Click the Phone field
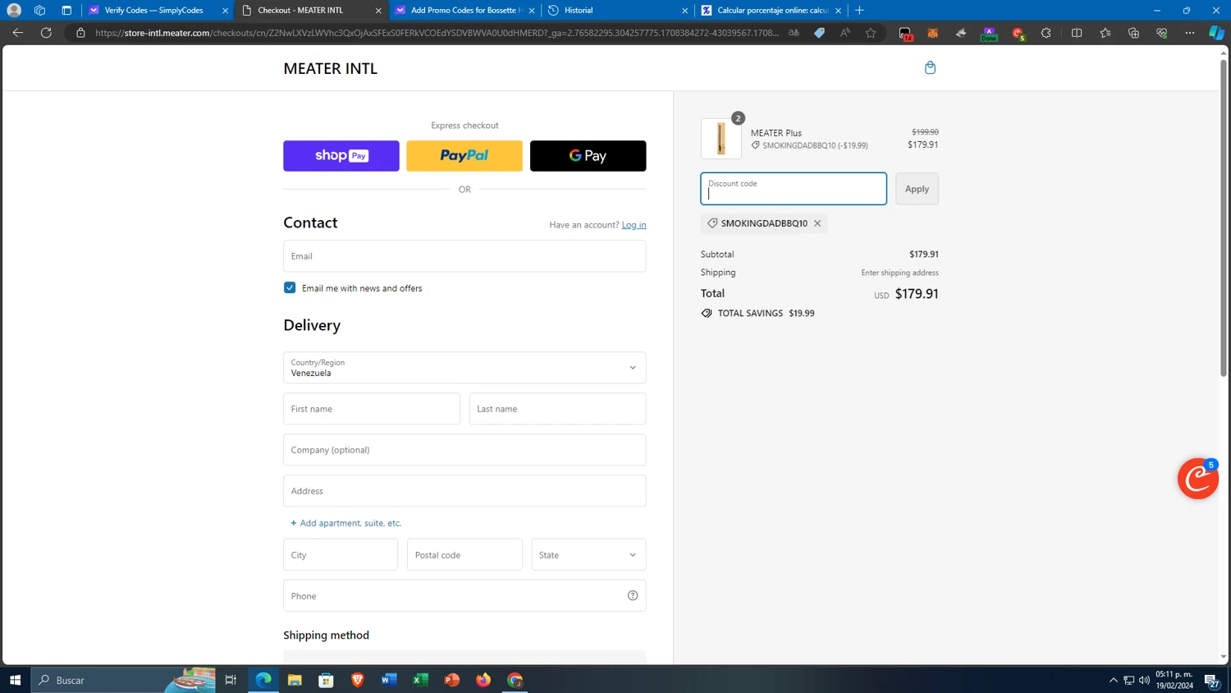 [464, 596]
